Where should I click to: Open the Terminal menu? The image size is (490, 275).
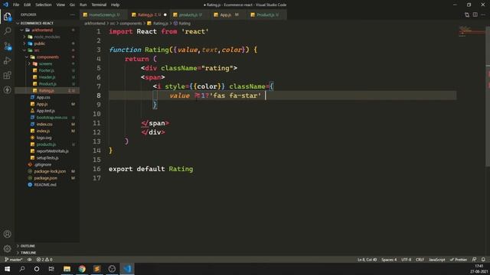(x=99, y=5)
